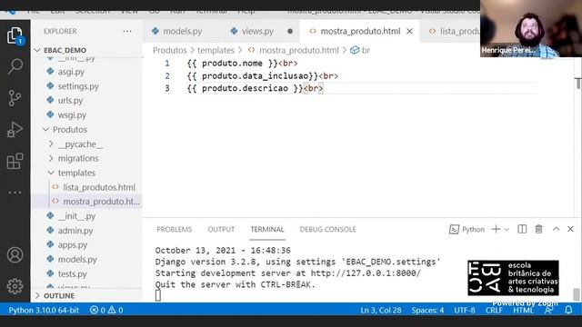Open the Extensions view icon
This screenshot has height=327, width=582.
[15, 162]
